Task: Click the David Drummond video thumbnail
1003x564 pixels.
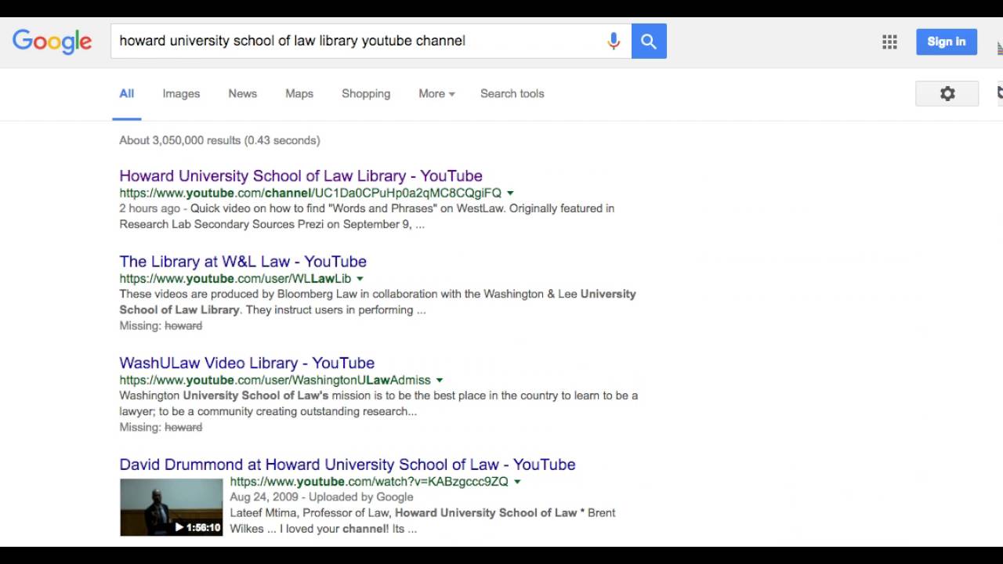Action: [171, 507]
